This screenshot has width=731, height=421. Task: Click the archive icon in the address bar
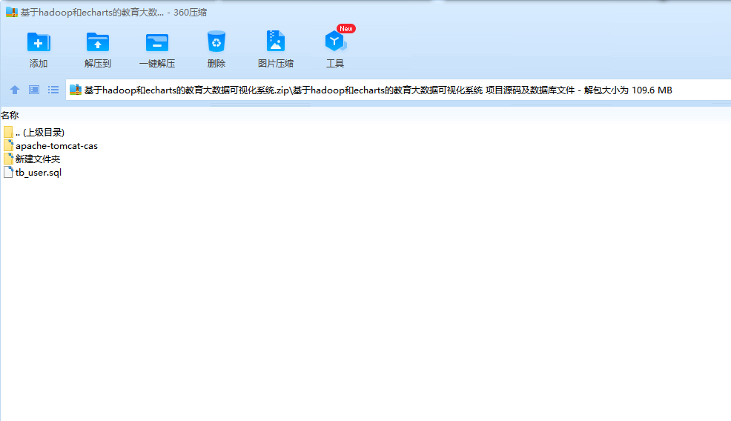click(x=76, y=90)
